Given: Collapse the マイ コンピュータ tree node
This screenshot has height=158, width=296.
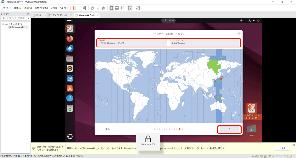Looking at the screenshot, I should tap(3, 24).
